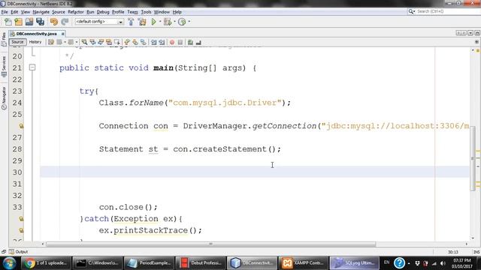Open the Source menu
481x270 pixels.
59,12
